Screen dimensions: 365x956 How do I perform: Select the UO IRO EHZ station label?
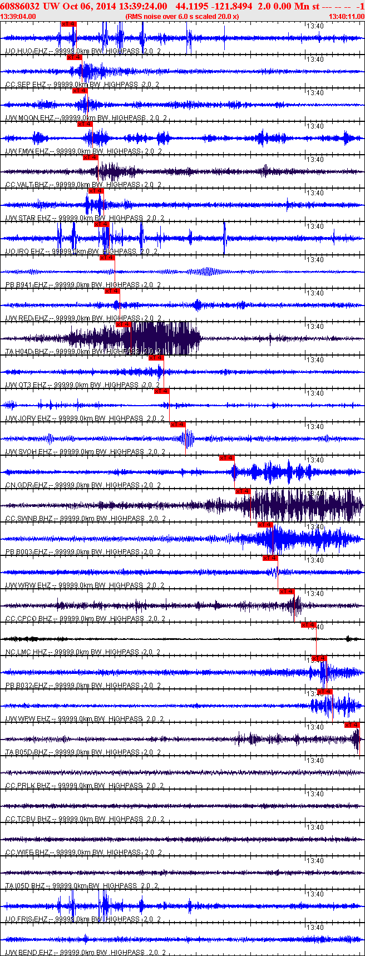click(82, 251)
